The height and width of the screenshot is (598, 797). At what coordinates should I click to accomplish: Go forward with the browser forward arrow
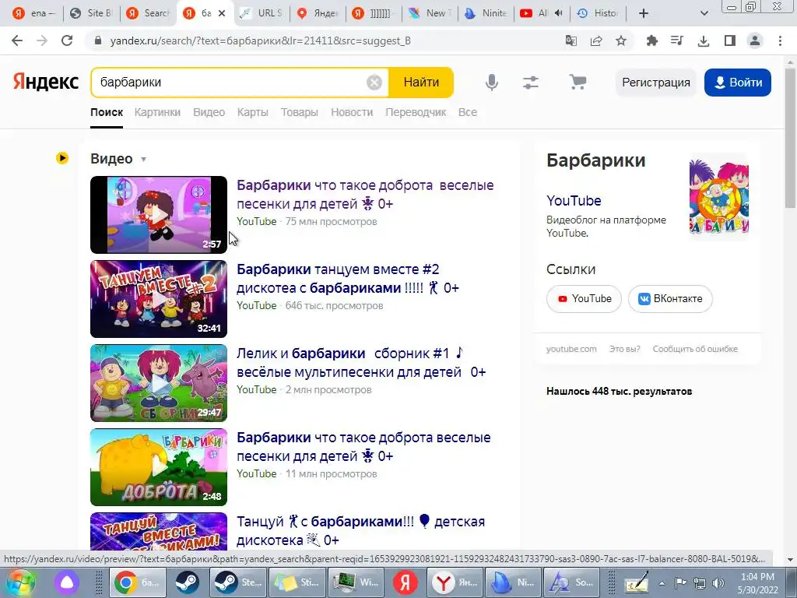(x=42, y=40)
